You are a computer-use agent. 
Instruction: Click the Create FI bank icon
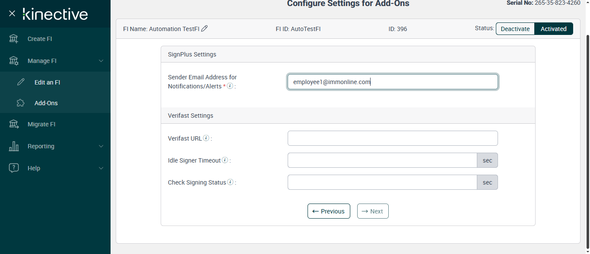(x=14, y=39)
